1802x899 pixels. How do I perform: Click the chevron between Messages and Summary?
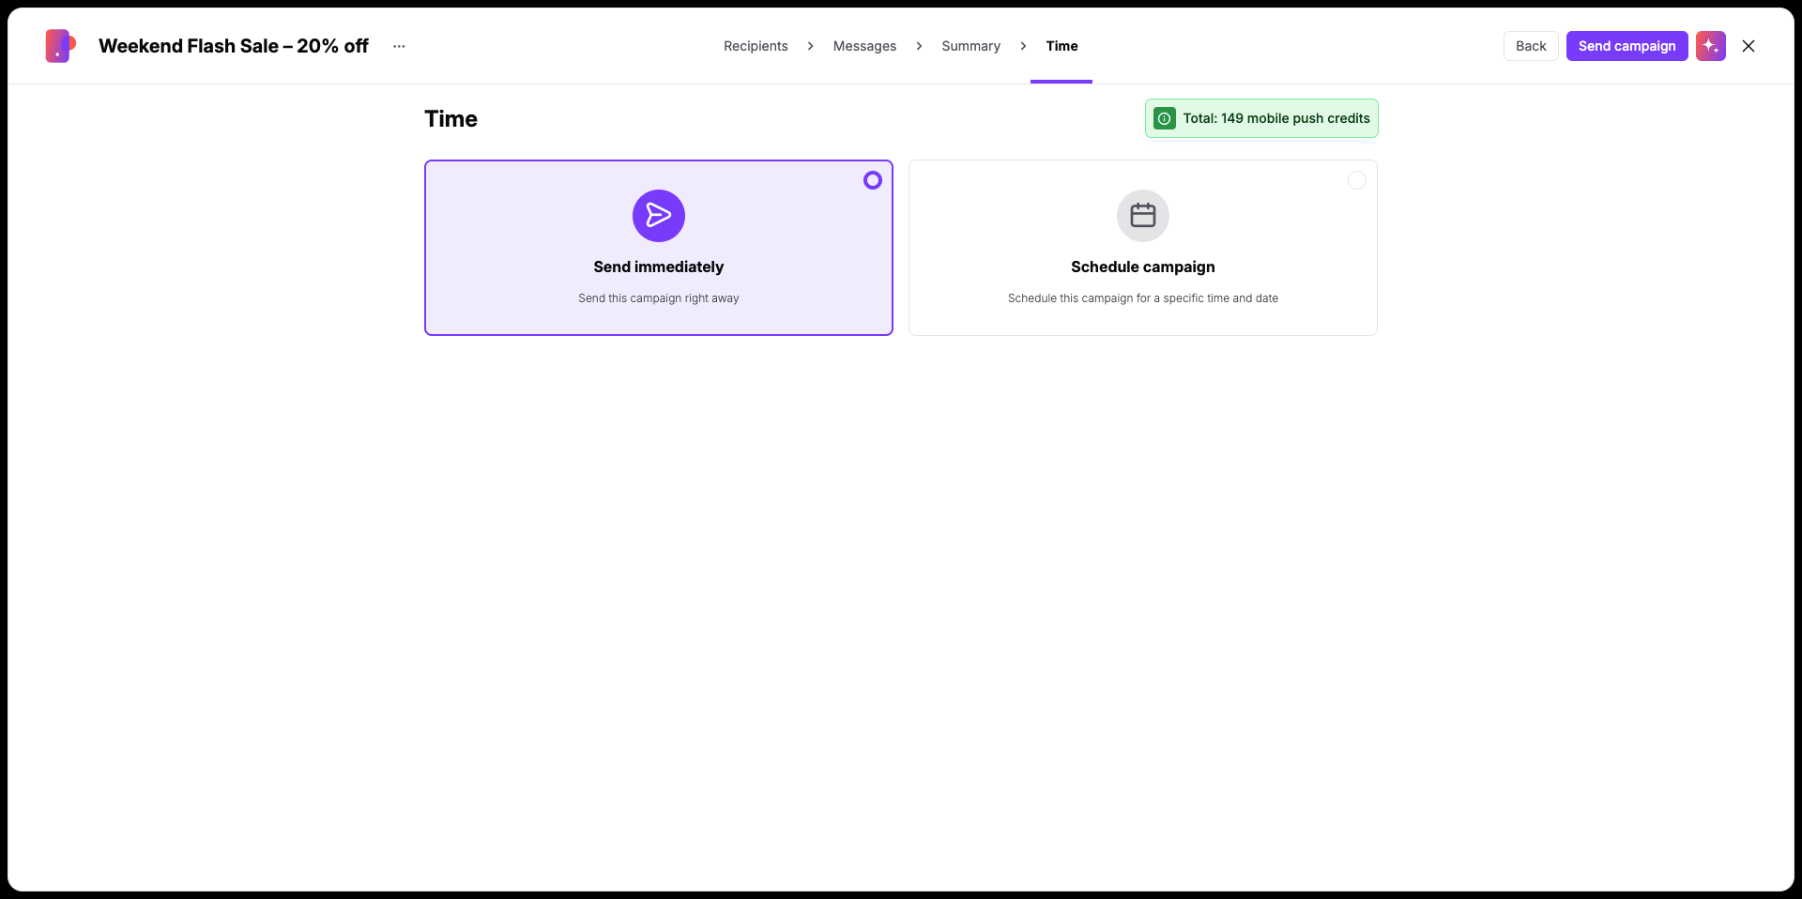point(919,46)
